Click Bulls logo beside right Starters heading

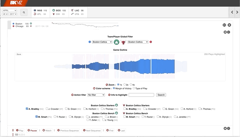[124, 106]
